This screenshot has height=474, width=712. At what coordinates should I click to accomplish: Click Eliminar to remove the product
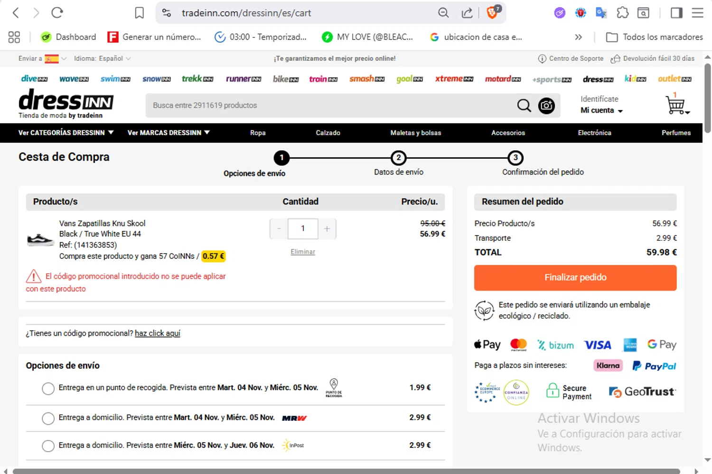click(303, 252)
